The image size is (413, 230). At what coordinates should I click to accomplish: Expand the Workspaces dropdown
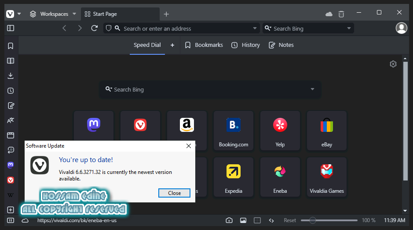[x=74, y=14]
